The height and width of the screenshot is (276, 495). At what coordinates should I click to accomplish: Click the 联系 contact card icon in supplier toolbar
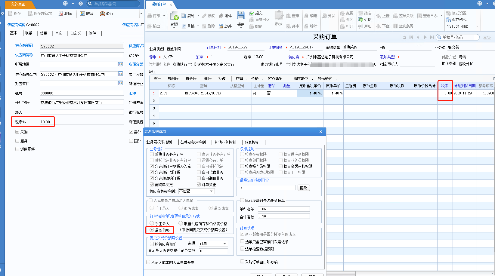click(82, 14)
